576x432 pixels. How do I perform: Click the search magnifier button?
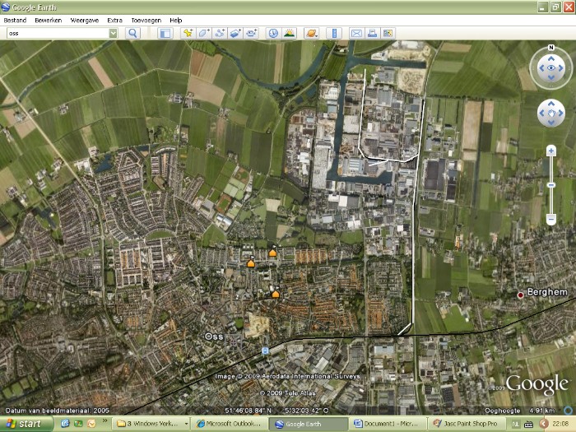[132, 33]
